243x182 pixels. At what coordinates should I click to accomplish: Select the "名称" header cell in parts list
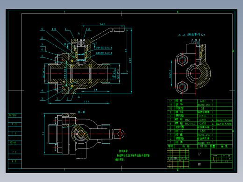pyautogui.click(x=186, y=146)
